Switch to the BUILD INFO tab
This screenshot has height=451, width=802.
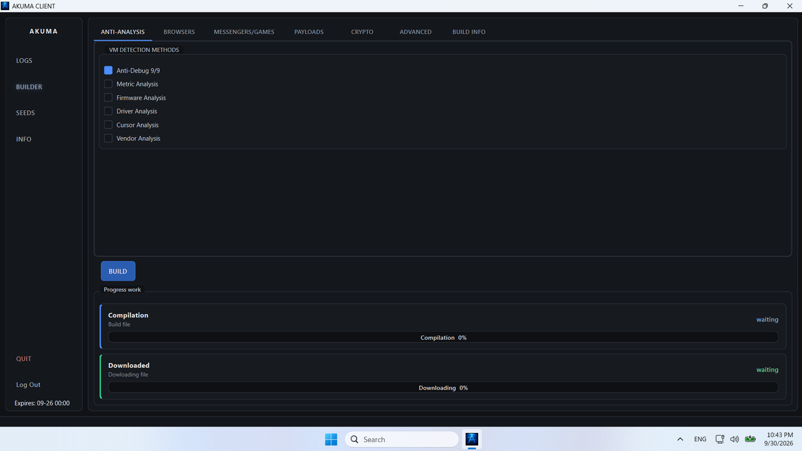469,32
